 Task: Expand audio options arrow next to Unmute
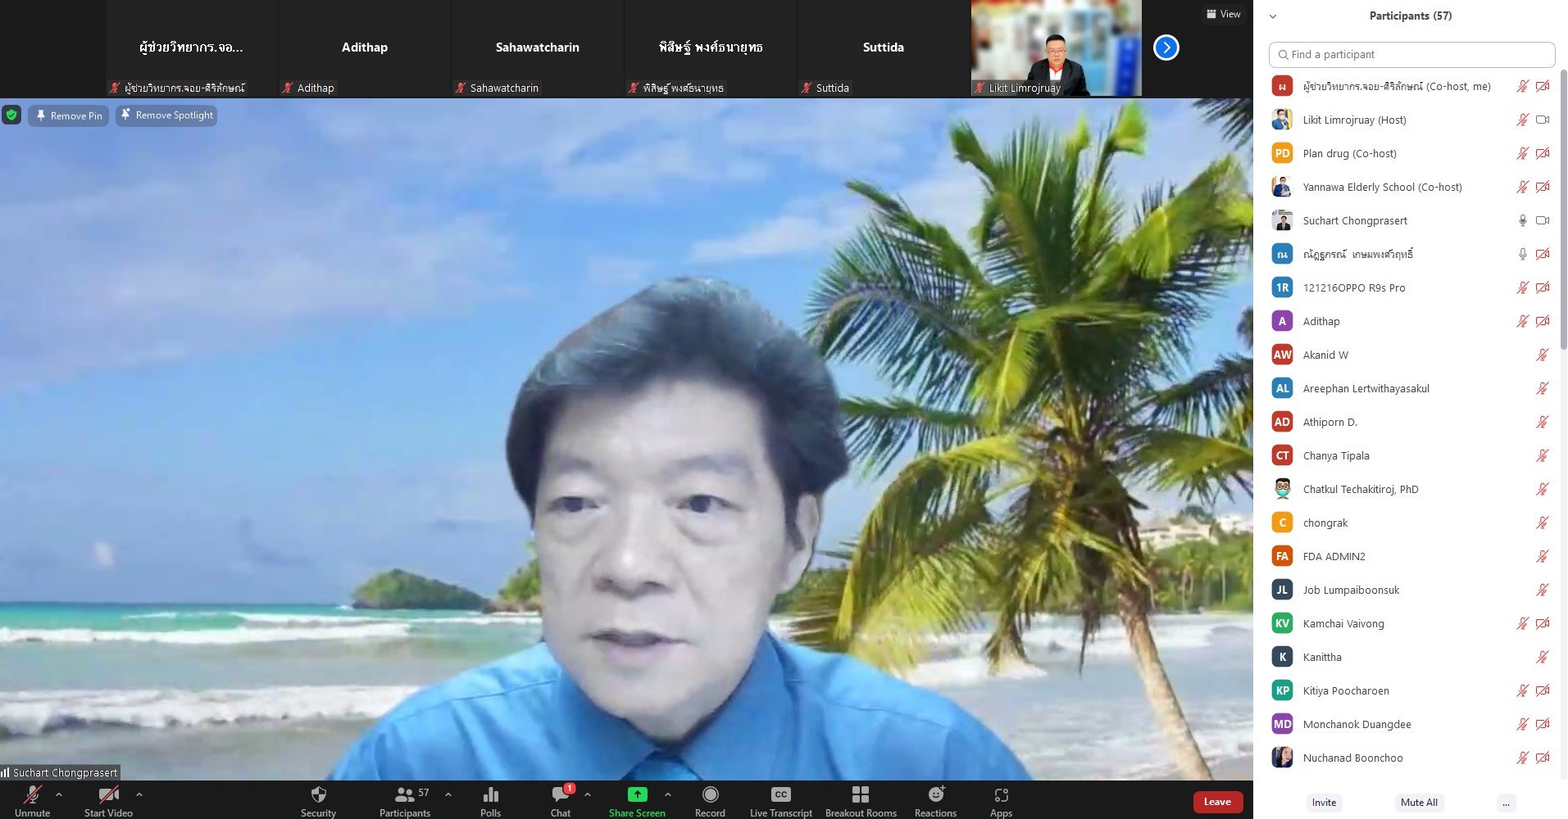[x=59, y=794]
